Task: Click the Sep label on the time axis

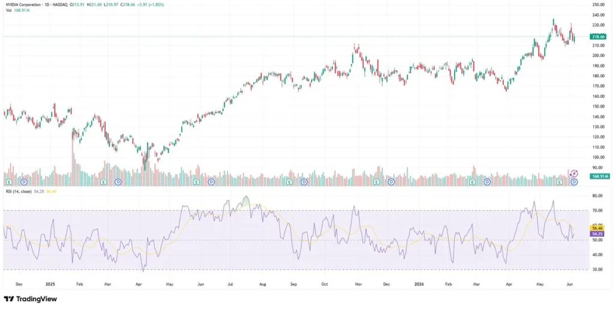Action: 294,284
